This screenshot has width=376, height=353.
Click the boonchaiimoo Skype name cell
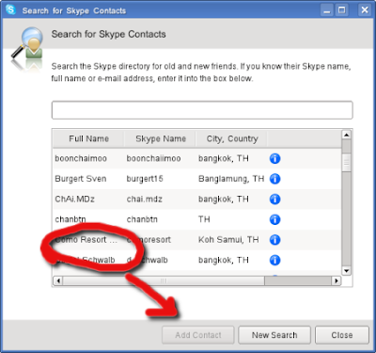[x=153, y=158]
